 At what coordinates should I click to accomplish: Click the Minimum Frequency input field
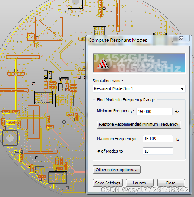coord(155,112)
